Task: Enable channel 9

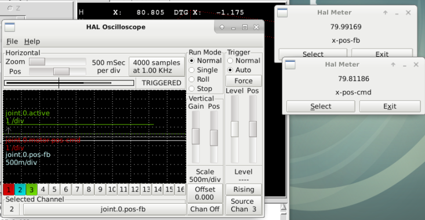Action: click(100, 189)
